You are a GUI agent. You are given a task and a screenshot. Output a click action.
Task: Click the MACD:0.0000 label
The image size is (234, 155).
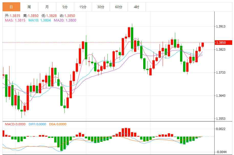[x=15, y=124]
